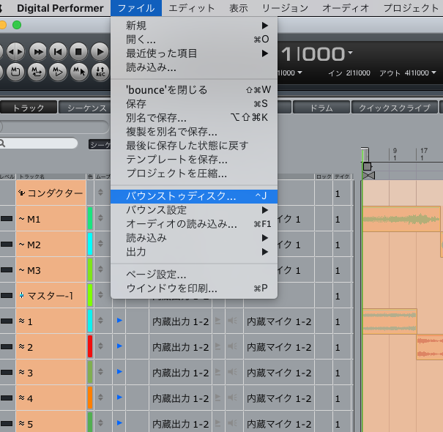Open the エディット menu

coord(192,8)
